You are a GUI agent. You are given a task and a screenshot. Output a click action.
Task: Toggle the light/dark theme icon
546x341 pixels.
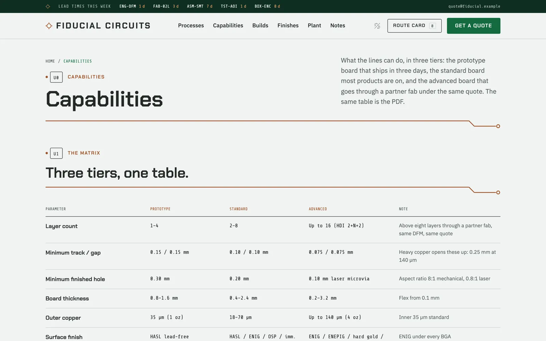377,26
